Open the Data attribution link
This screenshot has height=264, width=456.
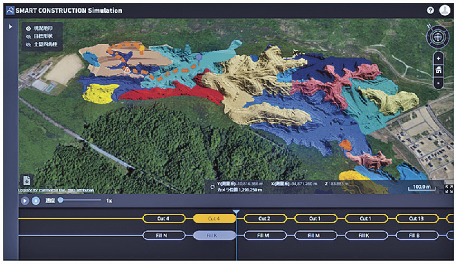coord(80,190)
